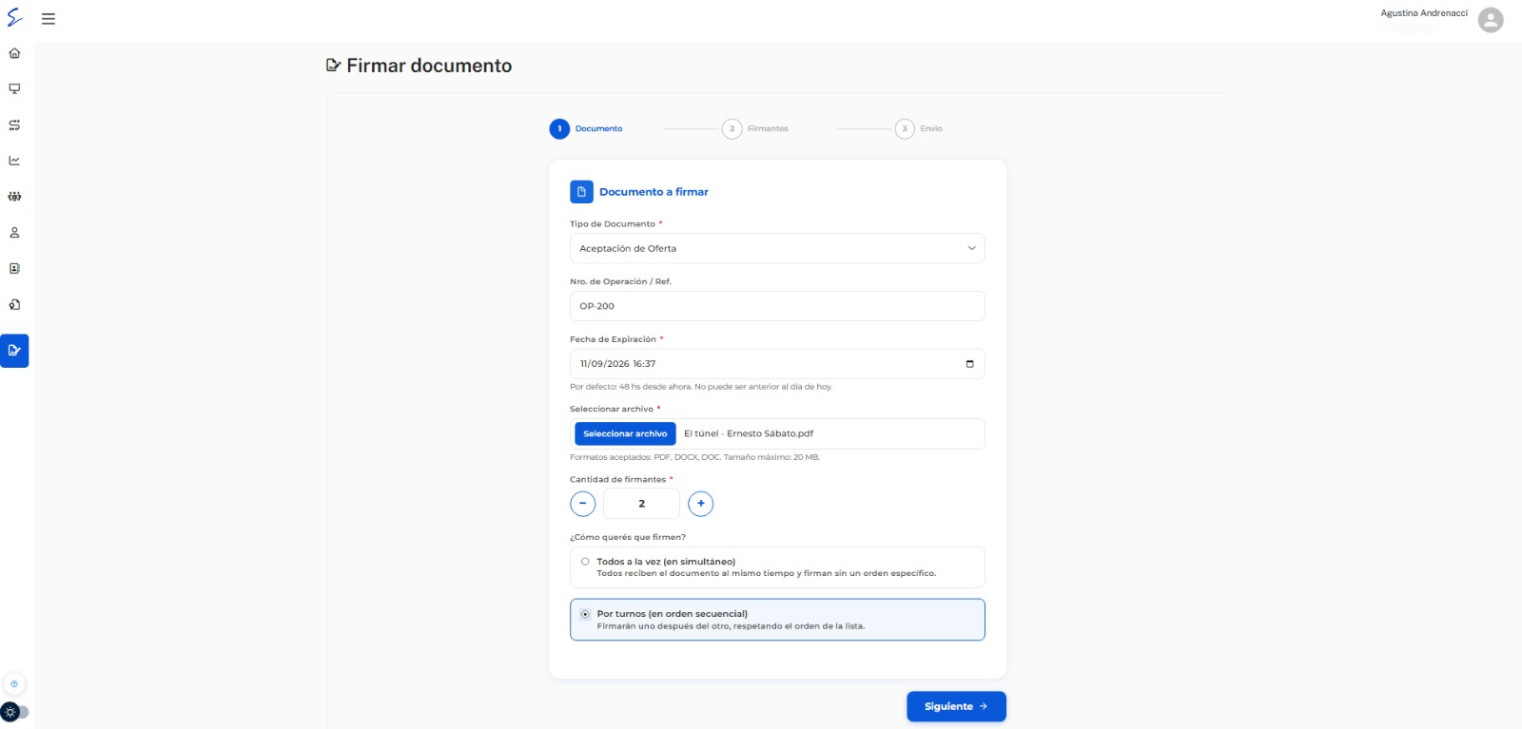Select the active sign-document sidebar icon

pyautogui.click(x=14, y=351)
